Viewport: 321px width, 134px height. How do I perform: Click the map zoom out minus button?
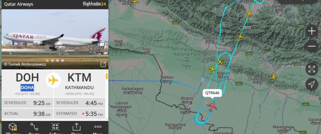pyautogui.click(x=312, y=46)
